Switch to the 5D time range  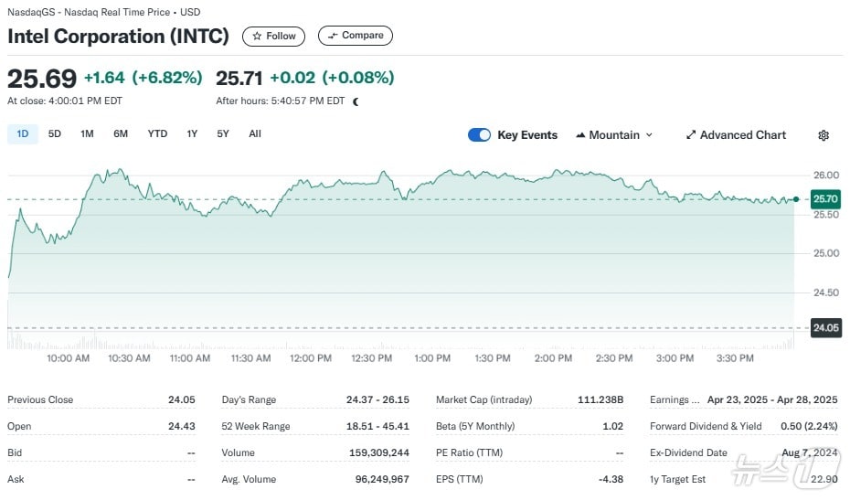pyautogui.click(x=55, y=134)
